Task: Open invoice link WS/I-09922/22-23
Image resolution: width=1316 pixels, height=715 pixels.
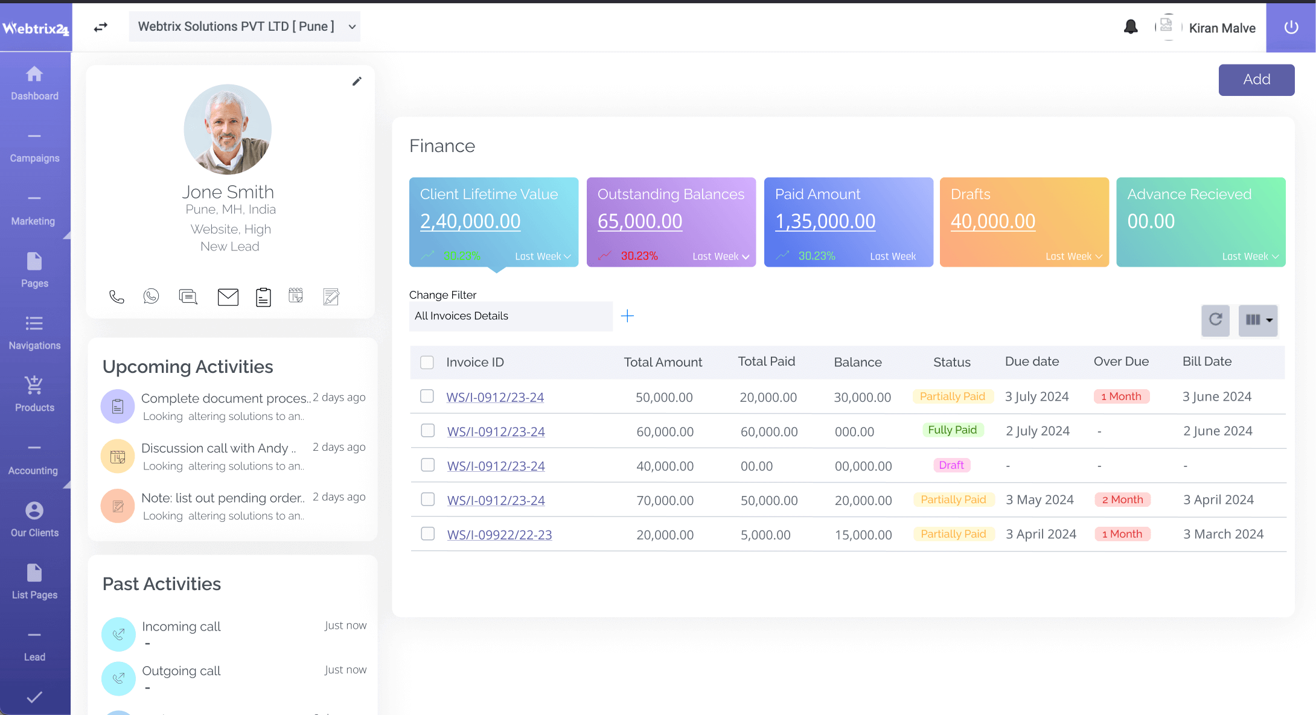Action: pos(499,535)
